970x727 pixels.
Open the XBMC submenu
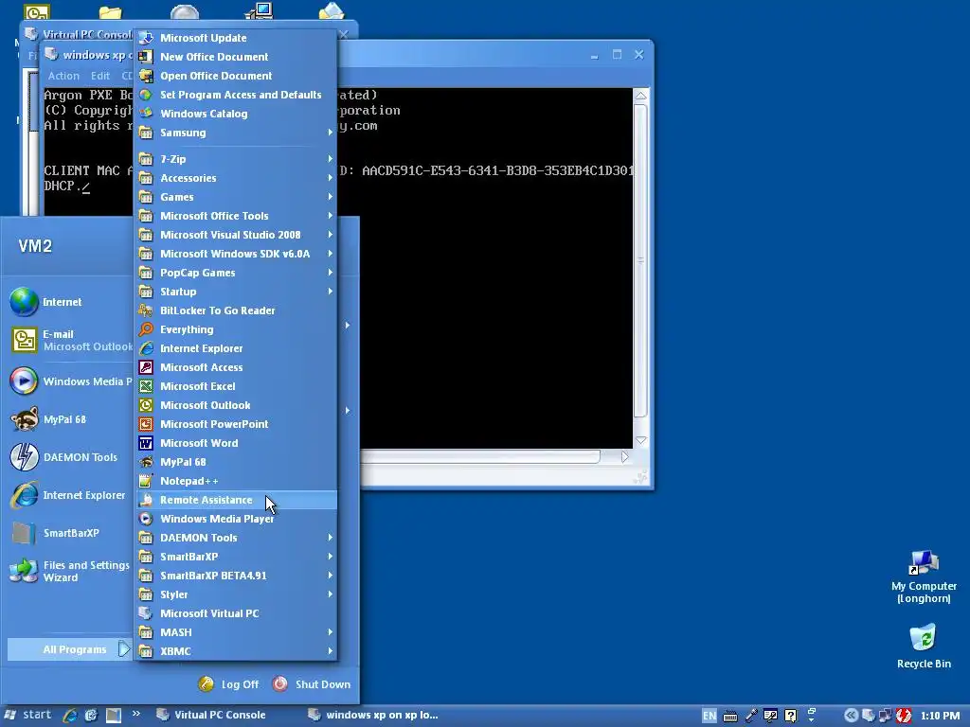pos(236,651)
